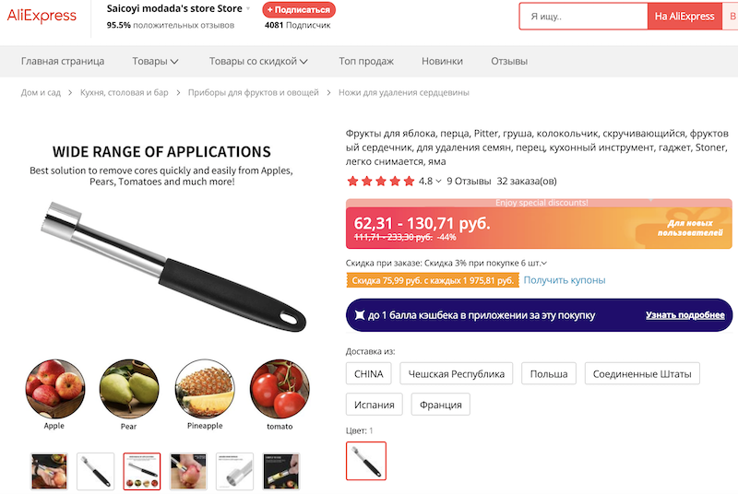Viewport: 738px width, 494px height.
Task: Expand the 4.8 rating chevron
Action: (438, 181)
